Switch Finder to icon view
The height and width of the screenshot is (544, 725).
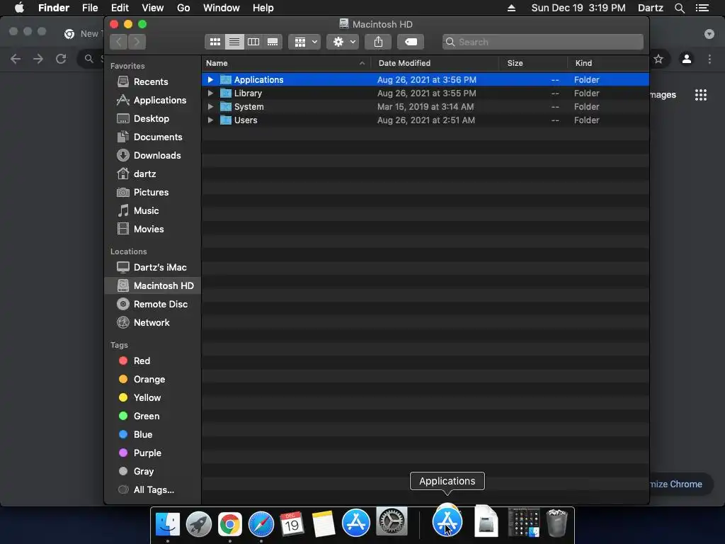215,42
